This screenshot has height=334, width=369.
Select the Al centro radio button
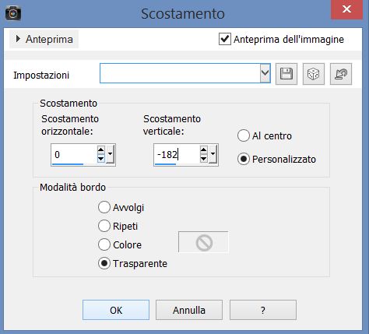tap(244, 135)
